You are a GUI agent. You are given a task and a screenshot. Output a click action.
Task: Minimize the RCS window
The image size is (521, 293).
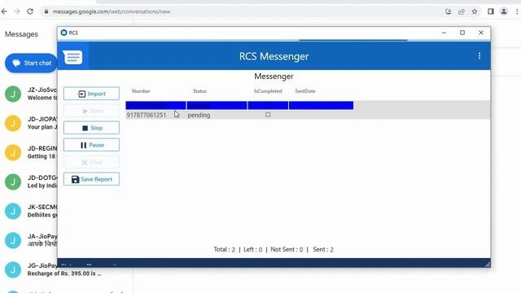[x=444, y=33]
